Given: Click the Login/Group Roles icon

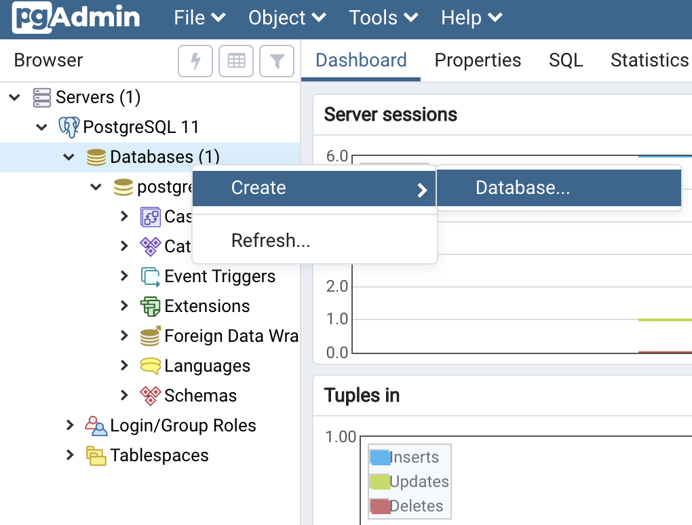Looking at the screenshot, I should 96,425.
